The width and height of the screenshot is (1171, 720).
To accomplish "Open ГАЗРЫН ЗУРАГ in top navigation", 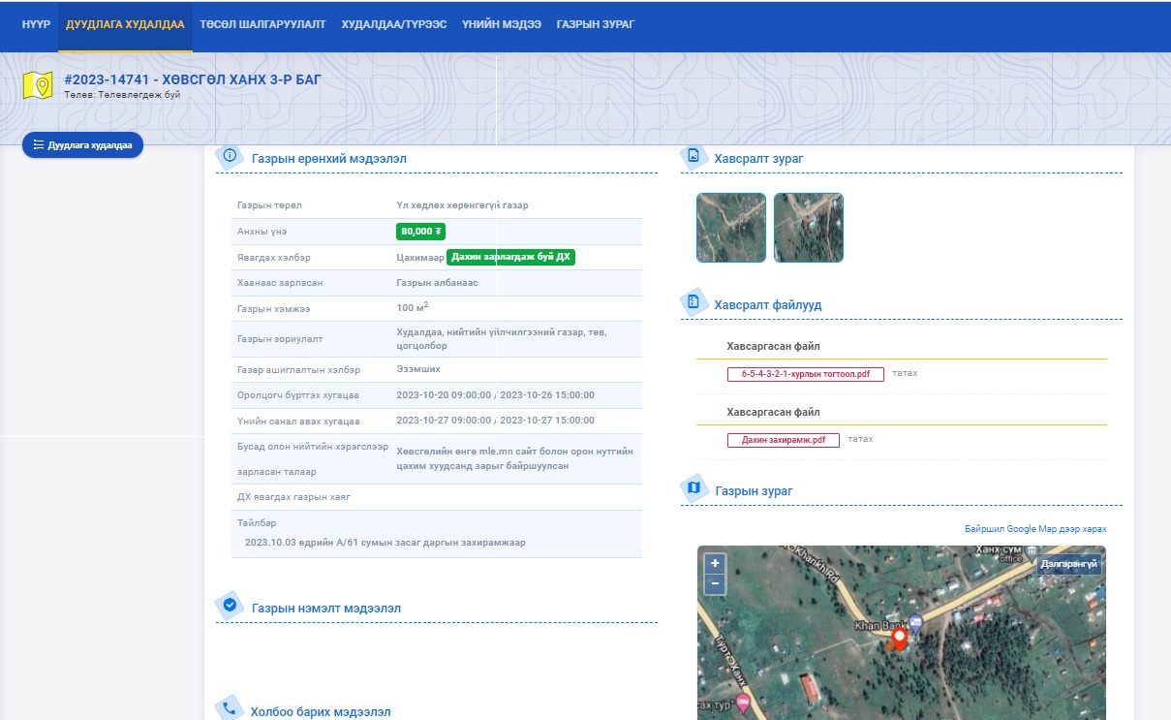I will tap(596, 23).
